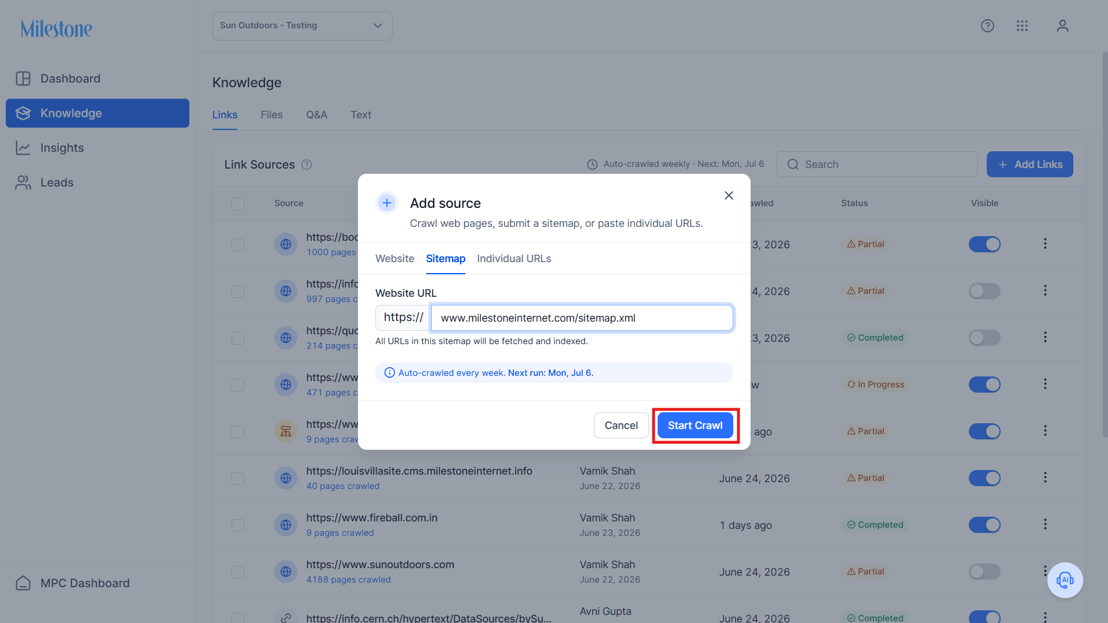Switch to the Files tab

point(271,115)
